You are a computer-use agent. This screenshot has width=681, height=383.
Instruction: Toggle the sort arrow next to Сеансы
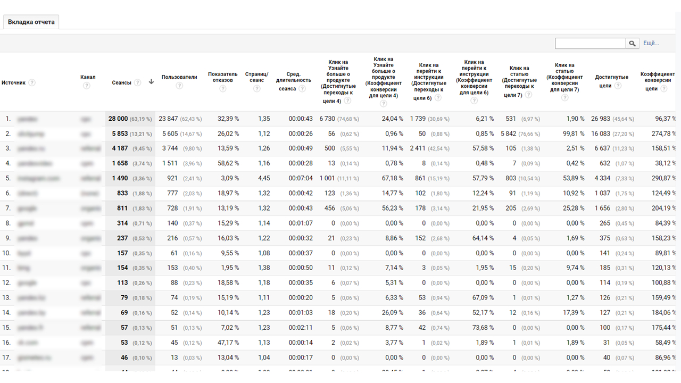151,82
